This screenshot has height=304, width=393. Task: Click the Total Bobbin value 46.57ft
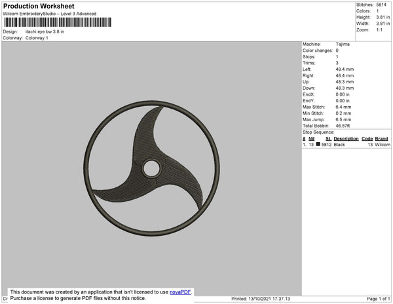(x=343, y=126)
